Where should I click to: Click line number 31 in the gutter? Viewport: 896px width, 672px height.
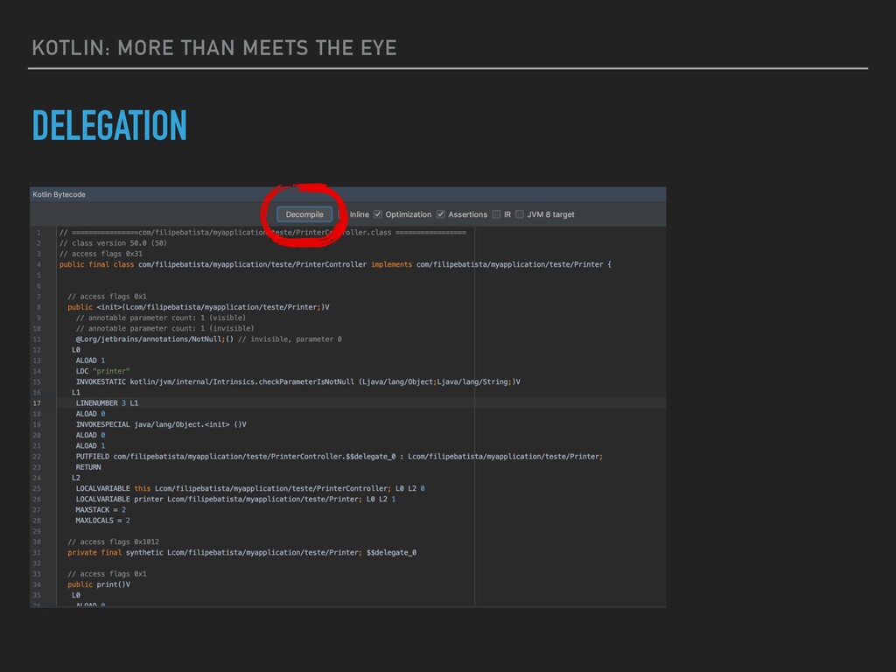coord(37,553)
